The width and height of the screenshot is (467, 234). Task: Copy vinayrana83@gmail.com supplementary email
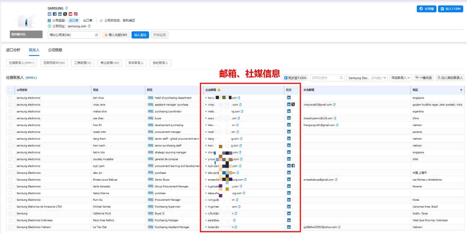pyautogui.click(x=334, y=105)
